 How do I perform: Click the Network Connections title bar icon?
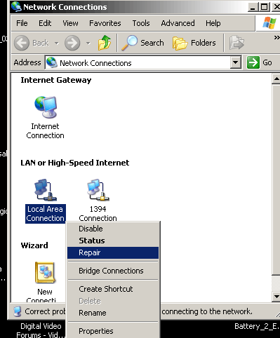[x=16, y=7]
